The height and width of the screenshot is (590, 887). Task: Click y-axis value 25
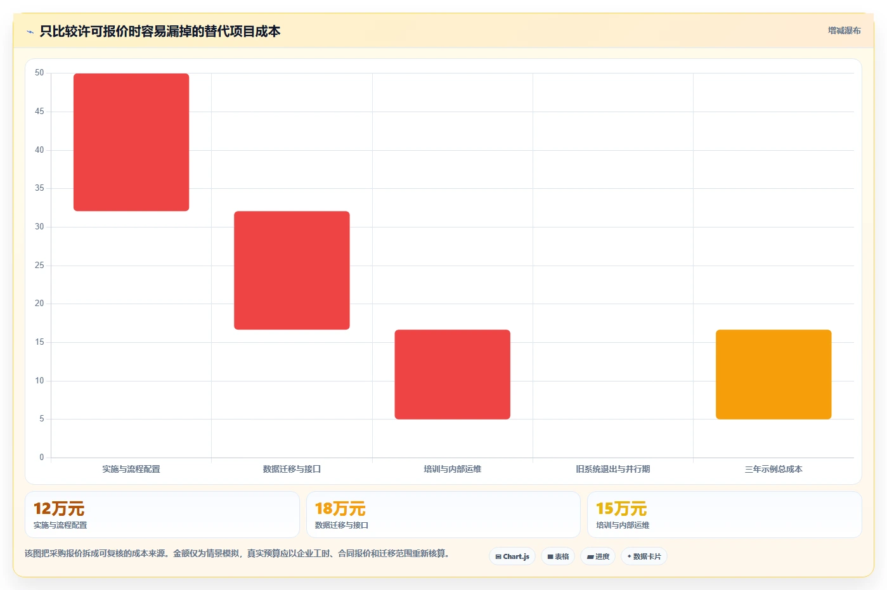click(39, 265)
